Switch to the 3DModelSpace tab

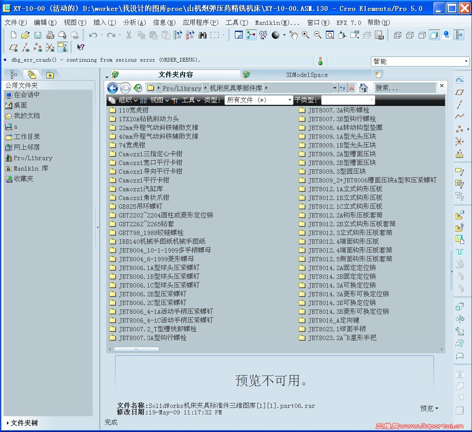coord(307,75)
